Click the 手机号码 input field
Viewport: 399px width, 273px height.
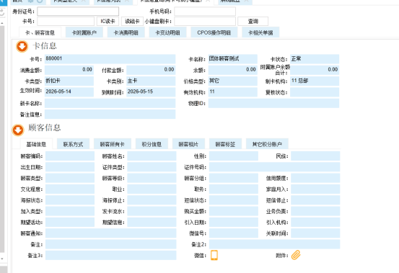(x=205, y=12)
